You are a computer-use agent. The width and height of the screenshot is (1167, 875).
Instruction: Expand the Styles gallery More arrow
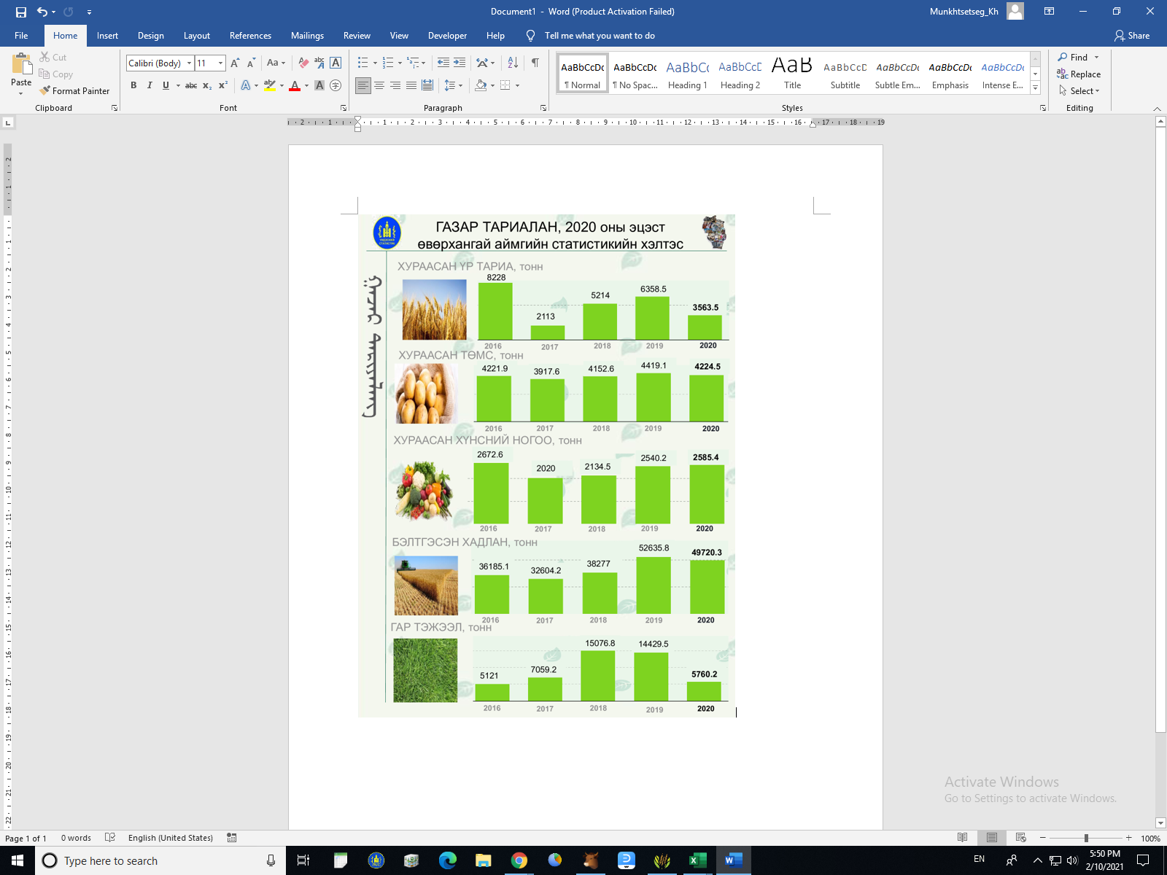click(x=1035, y=88)
